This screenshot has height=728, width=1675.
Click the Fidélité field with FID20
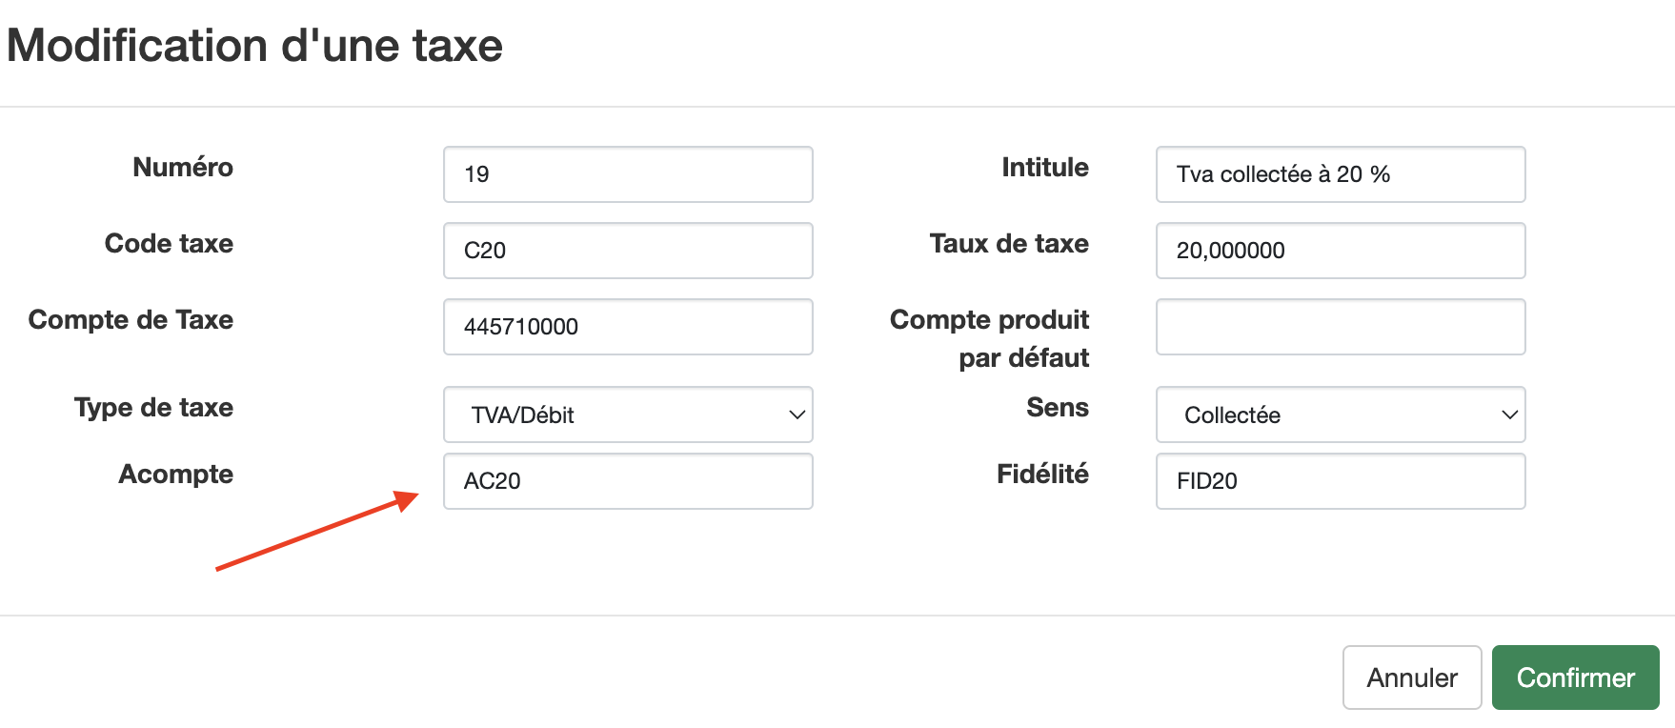1341,481
